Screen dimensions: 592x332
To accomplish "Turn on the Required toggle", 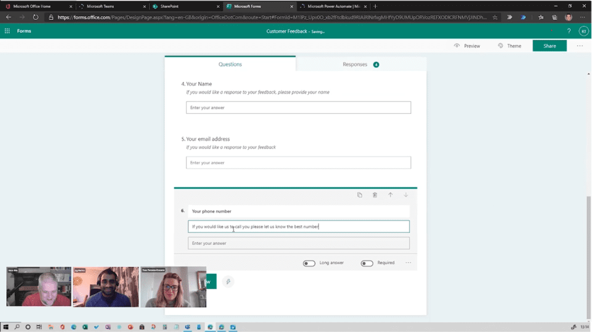I will [367, 263].
